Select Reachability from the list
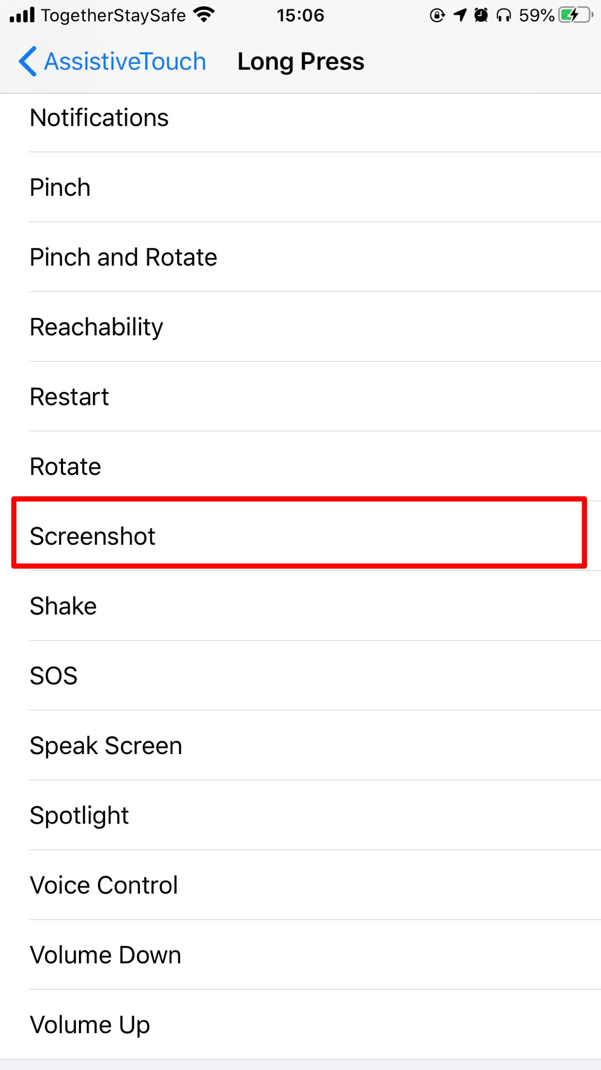Viewport: 601px width, 1070px height. click(300, 327)
